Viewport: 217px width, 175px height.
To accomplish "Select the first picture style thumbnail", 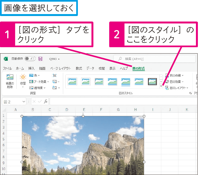I will click(x=72, y=81).
